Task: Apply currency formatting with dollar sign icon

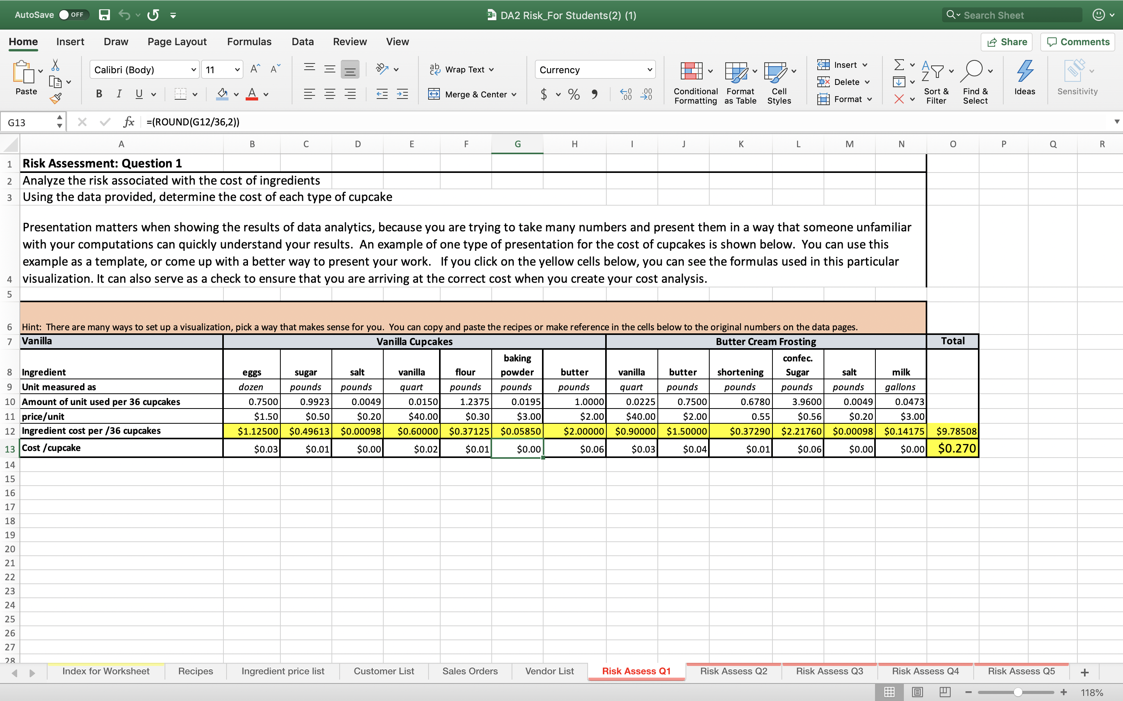Action: point(544,94)
